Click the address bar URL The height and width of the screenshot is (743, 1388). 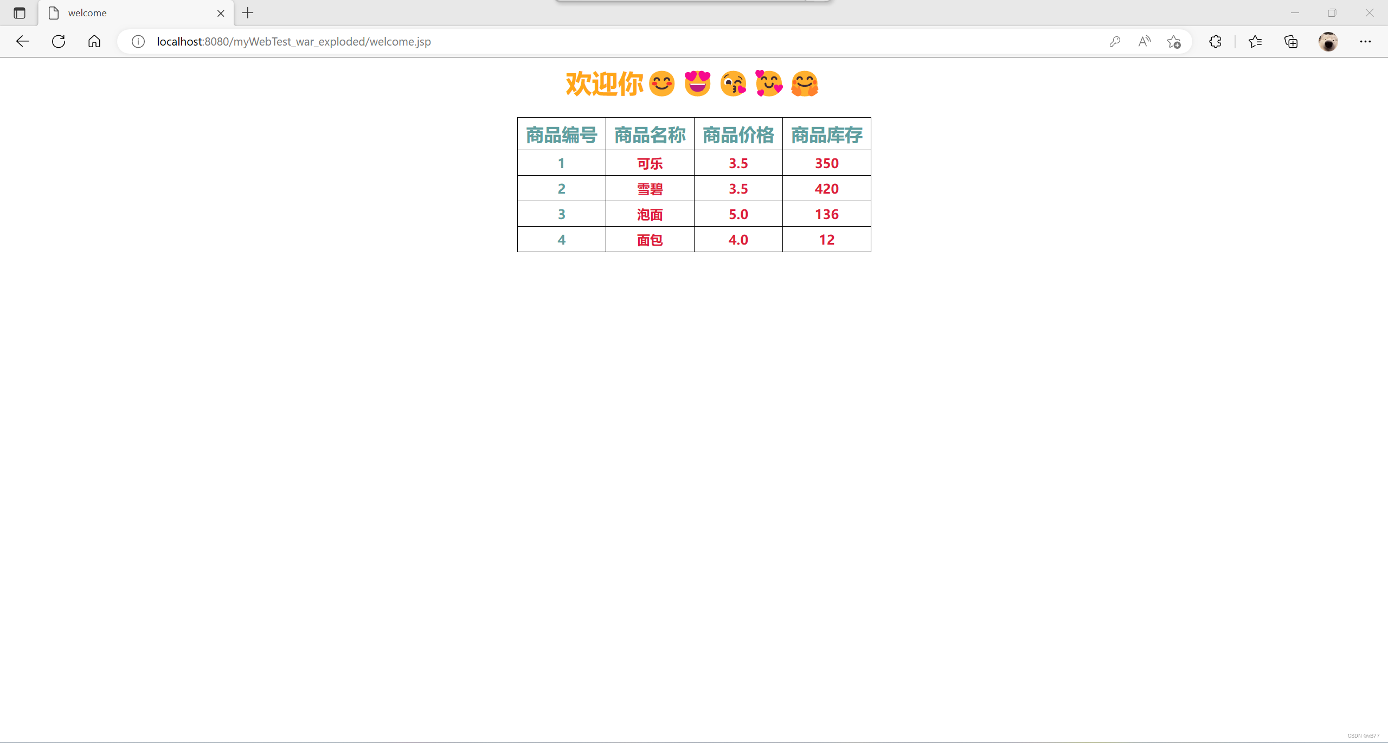tap(294, 41)
